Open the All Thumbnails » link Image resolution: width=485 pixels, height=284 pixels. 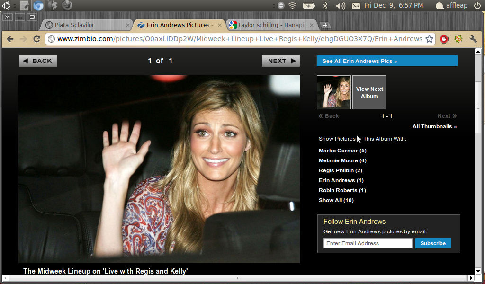434,126
